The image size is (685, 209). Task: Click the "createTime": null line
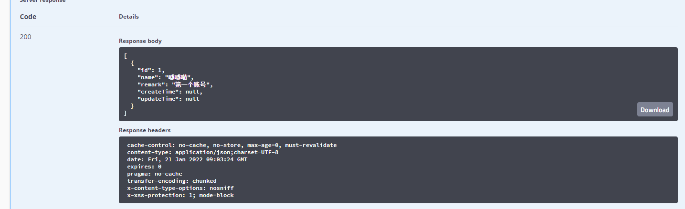click(170, 92)
